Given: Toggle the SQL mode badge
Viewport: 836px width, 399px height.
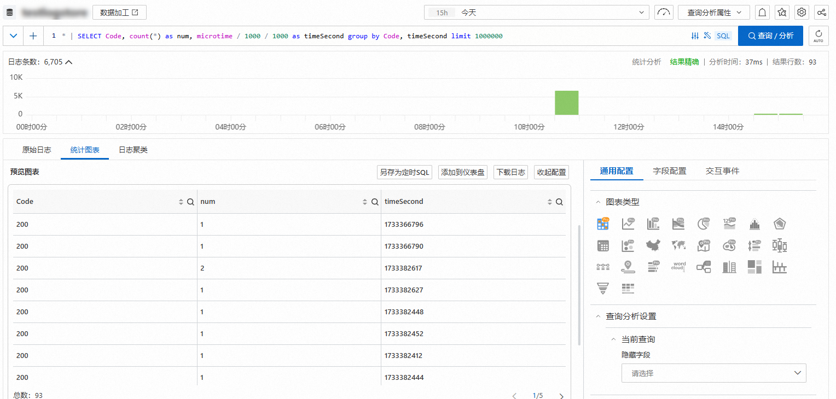Looking at the screenshot, I should (x=723, y=36).
